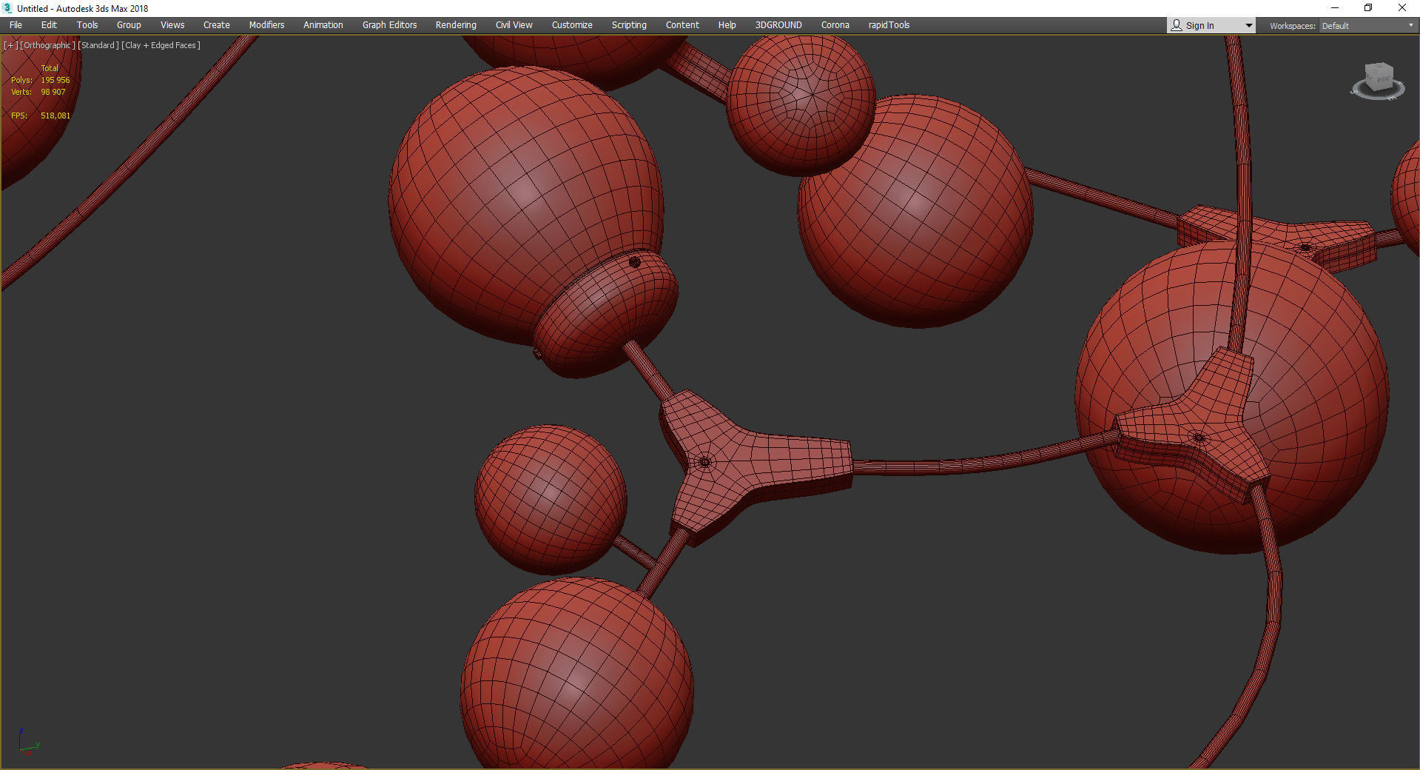The image size is (1420, 770).
Task: Open the Orthographic viewport view label
Action: (x=48, y=45)
